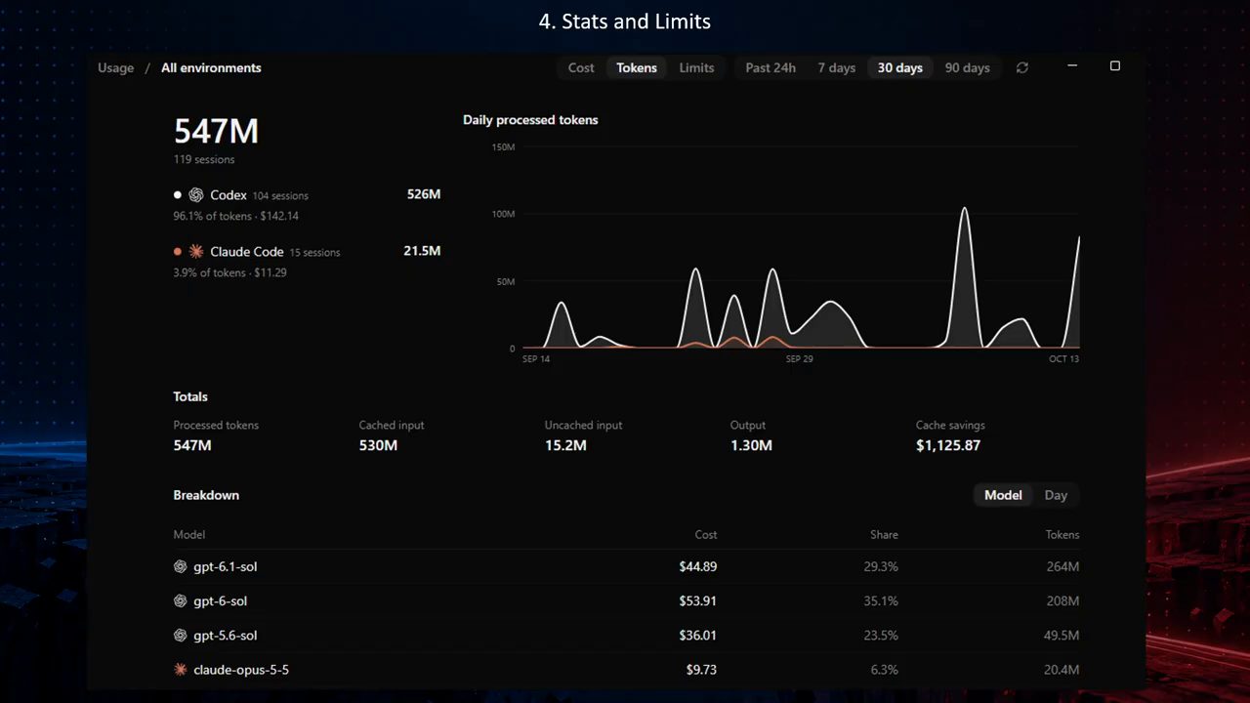Click the gpt-5.6-sol row name

tap(226, 635)
